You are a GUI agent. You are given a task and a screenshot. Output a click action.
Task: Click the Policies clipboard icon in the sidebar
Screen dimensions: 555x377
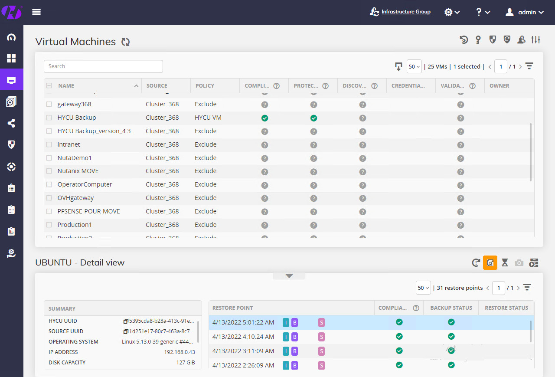click(x=12, y=188)
